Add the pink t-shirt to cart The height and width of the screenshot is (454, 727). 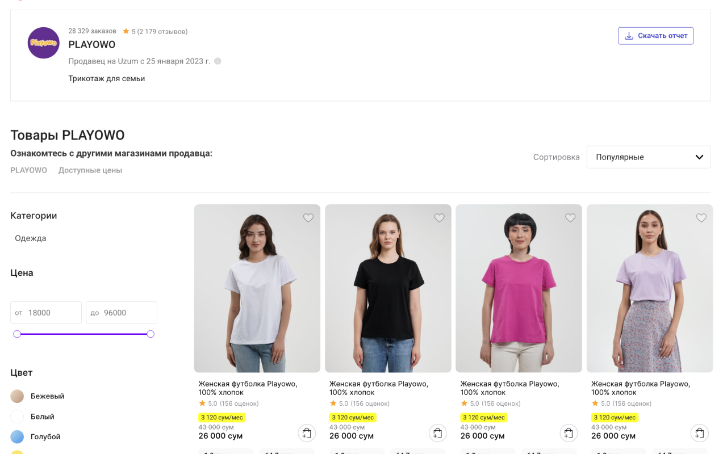[569, 434]
